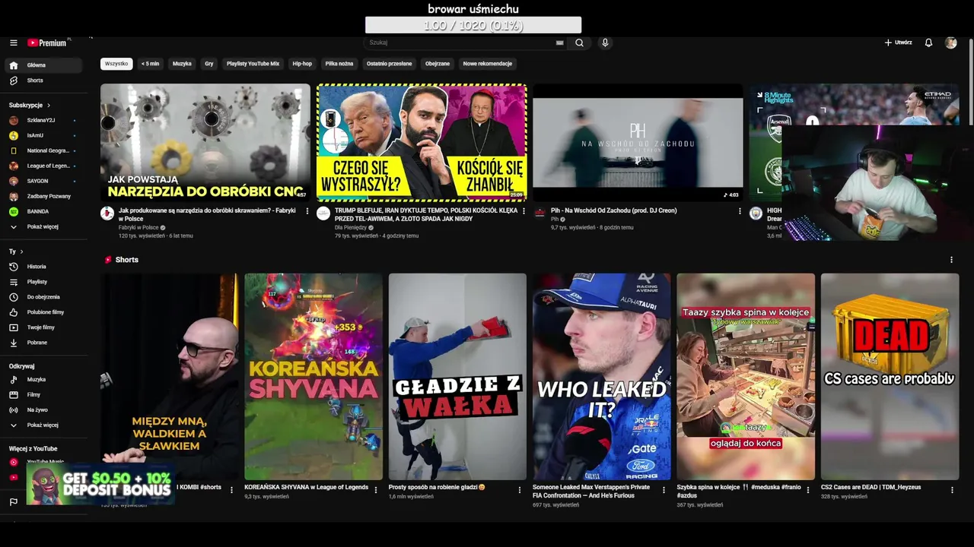Select Nowe rekomendacje filter chip

pos(487,64)
